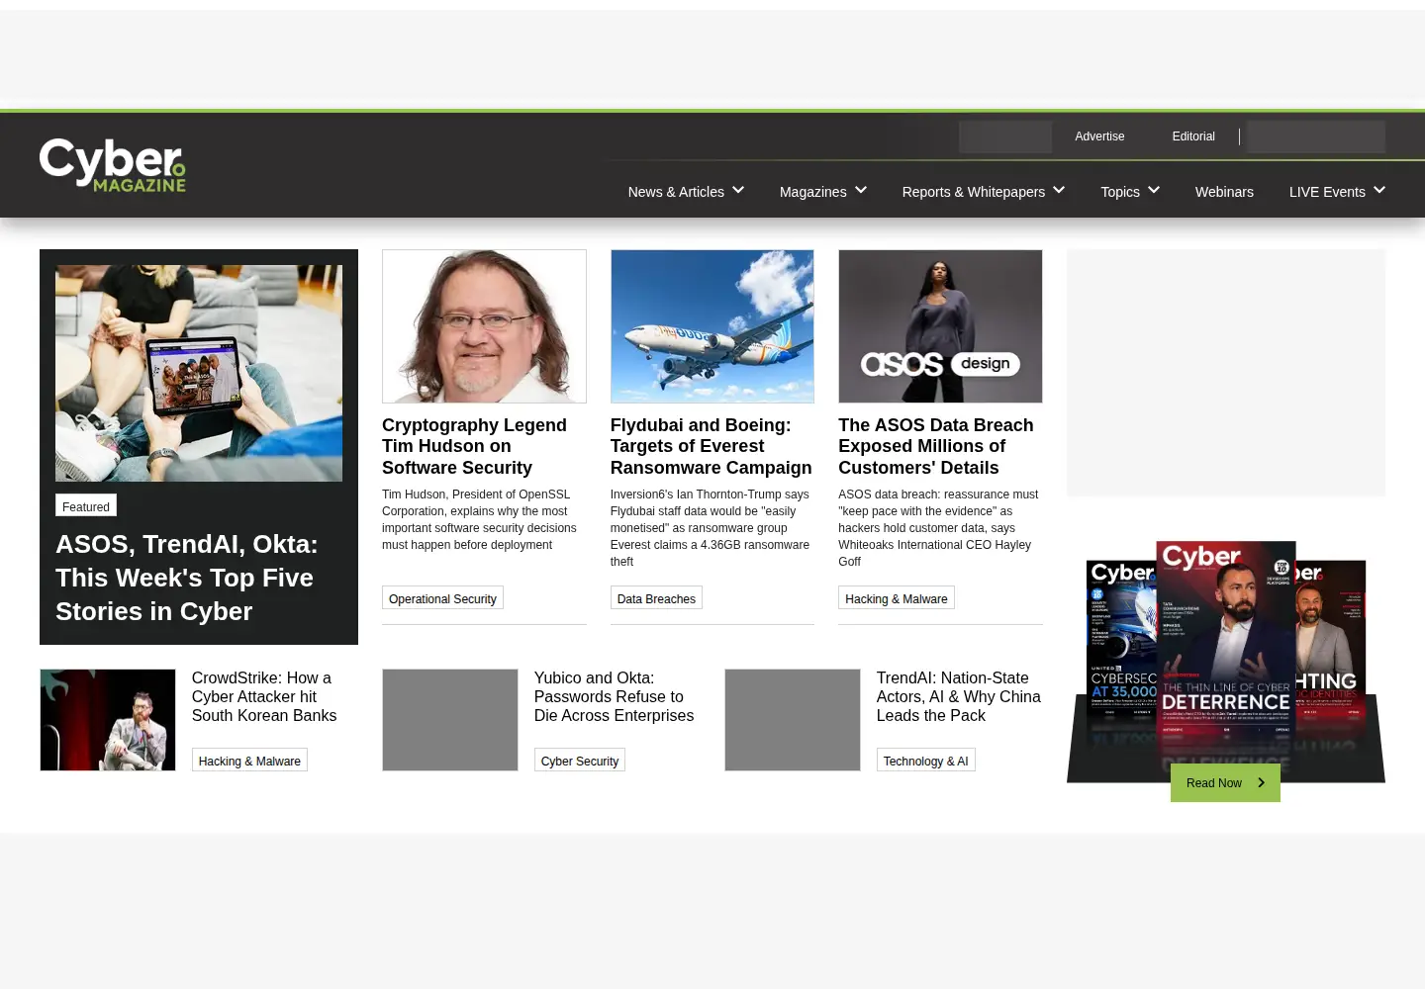1425x989 pixels.
Task: Select the Technology & AI tag
Action: (x=926, y=760)
